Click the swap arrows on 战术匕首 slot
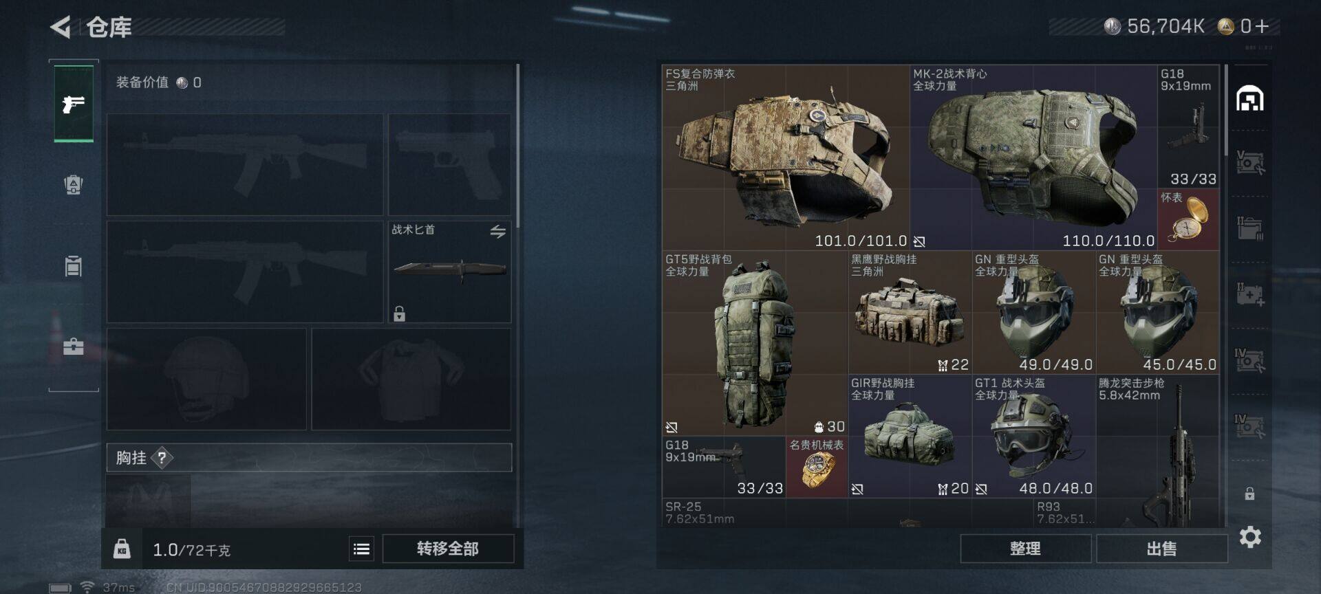This screenshot has height=594, width=1321. click(498, 232)
